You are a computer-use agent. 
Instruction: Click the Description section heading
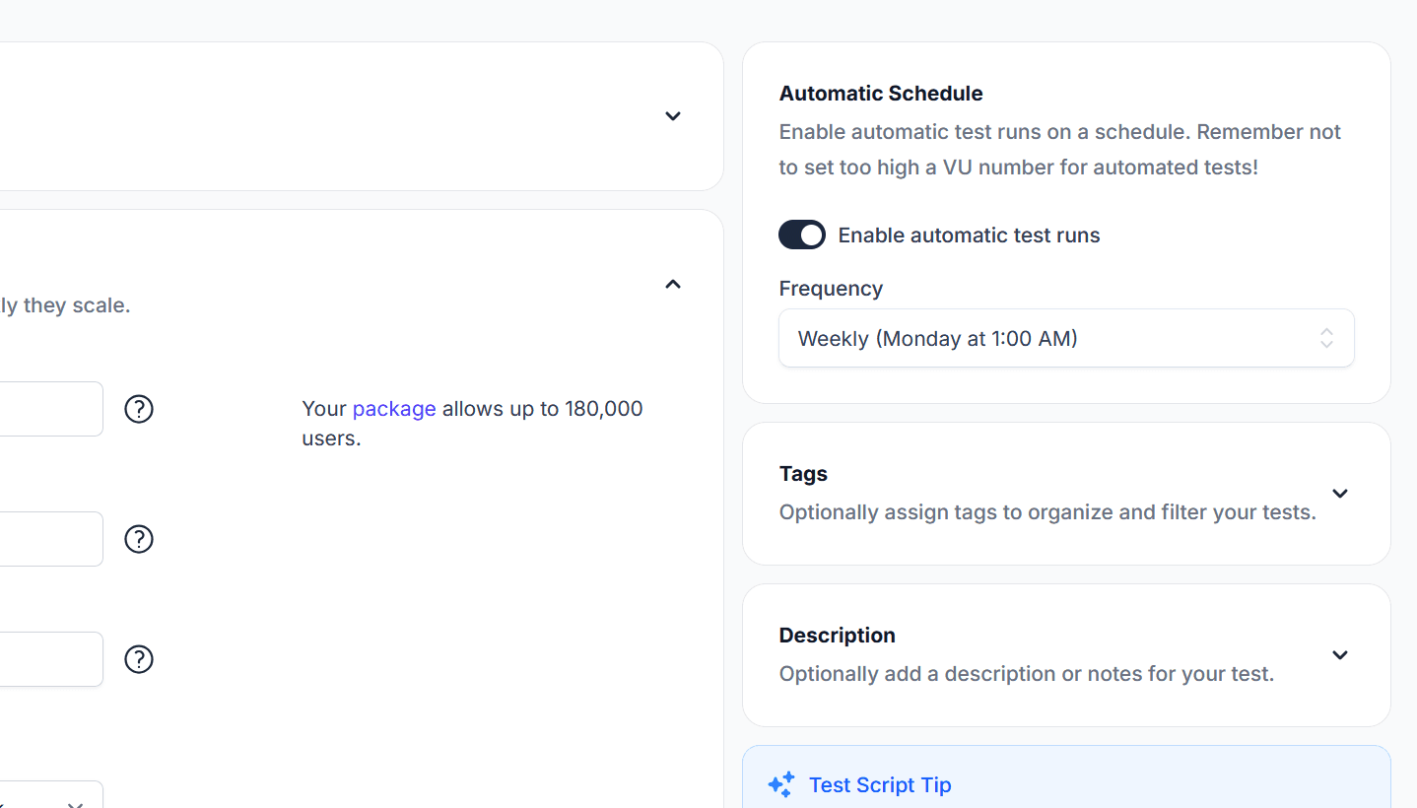click(837, 636)
